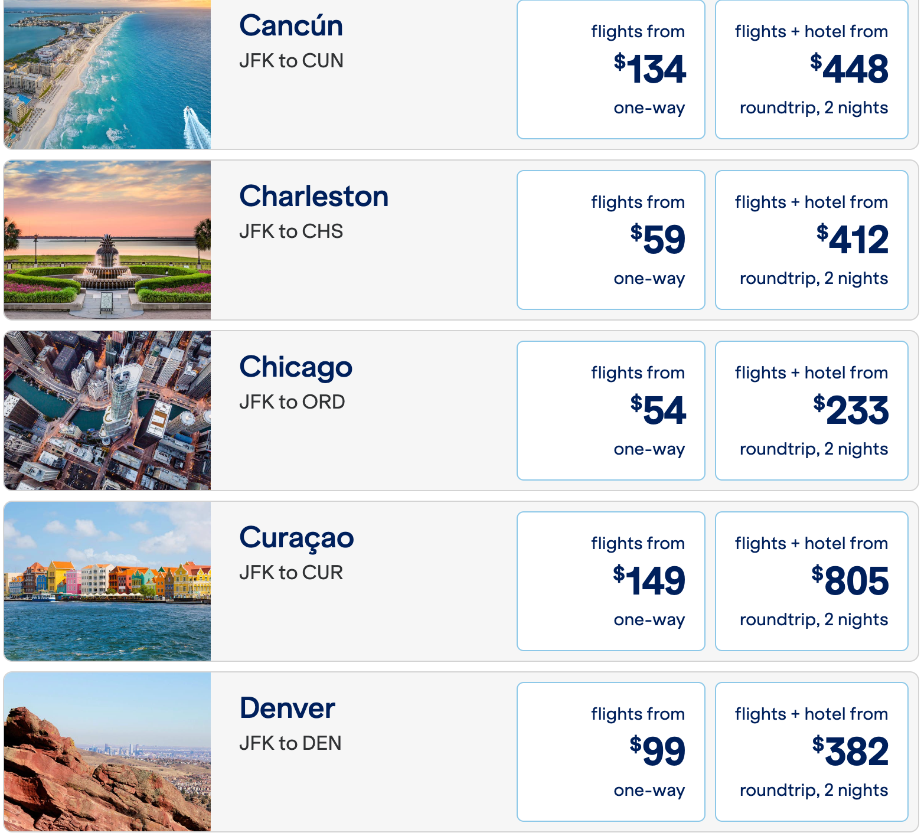
Task: Choose Chicago flights + hotel from $233
Action: click(x=811, y=410)
